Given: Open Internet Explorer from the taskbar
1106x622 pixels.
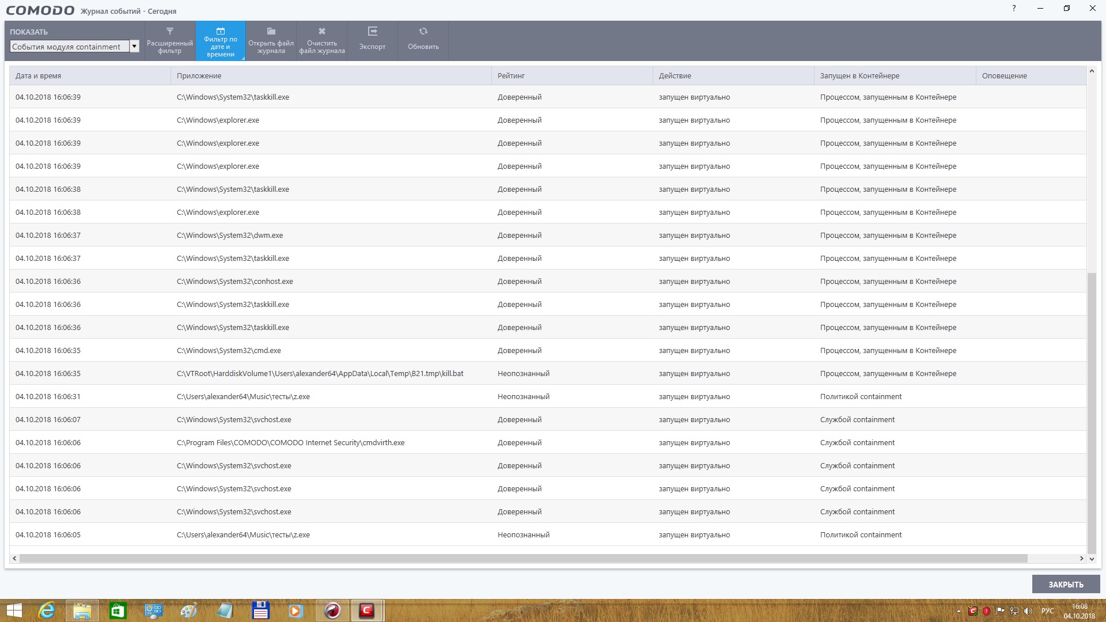Looking at the screenshot, I should (47, 610).
